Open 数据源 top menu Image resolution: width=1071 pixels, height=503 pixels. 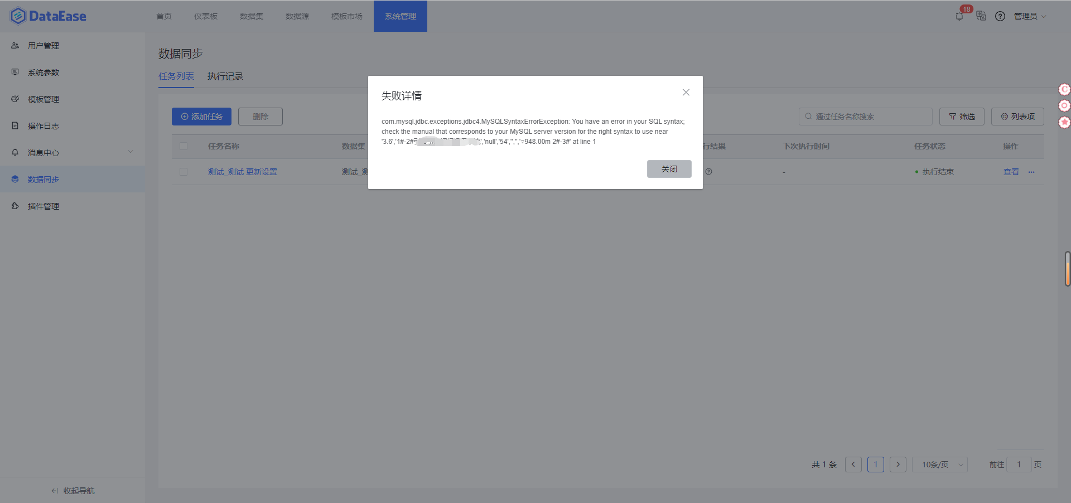pos(297,16)
